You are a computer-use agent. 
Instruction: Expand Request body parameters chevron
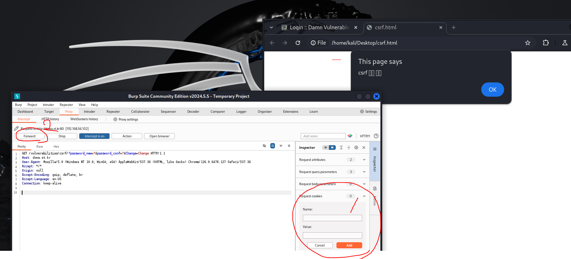[x=364, y=184]
